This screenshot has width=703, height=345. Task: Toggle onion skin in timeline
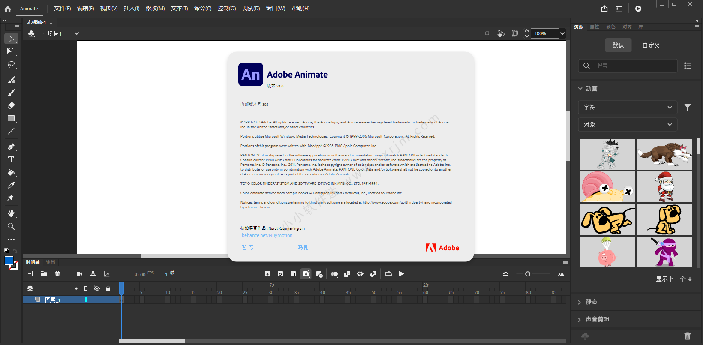pos(334,274)
